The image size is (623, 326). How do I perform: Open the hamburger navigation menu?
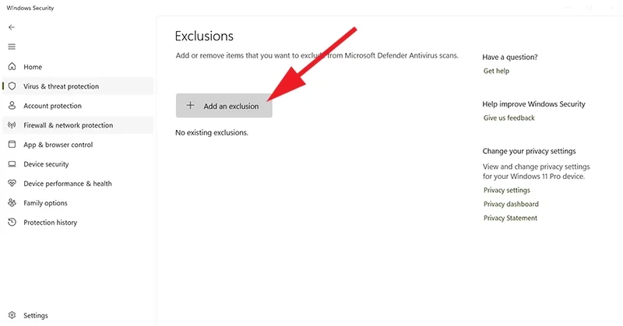[12, 47]
